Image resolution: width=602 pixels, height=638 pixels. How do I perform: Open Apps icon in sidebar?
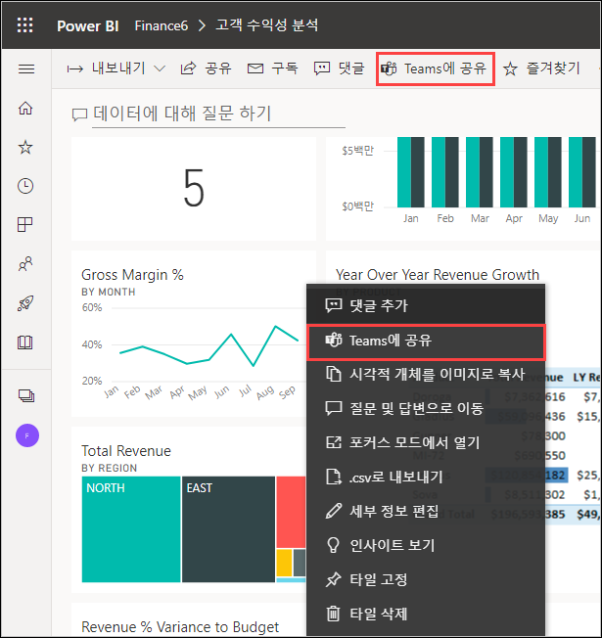click(25, 225)
